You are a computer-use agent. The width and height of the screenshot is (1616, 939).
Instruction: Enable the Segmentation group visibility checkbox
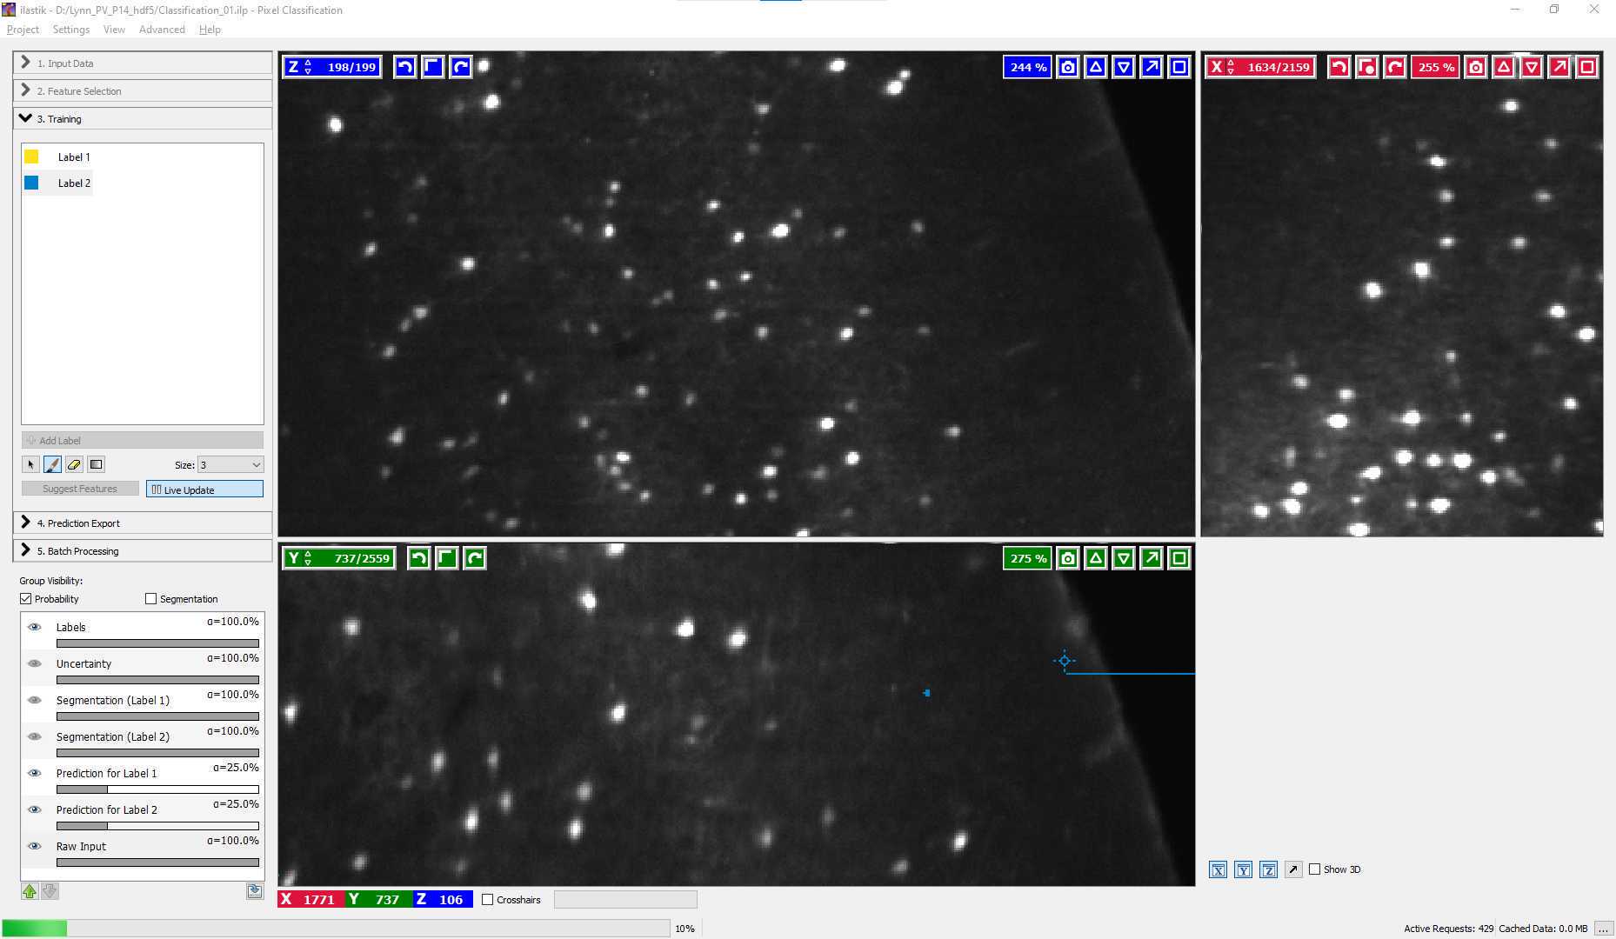tap(151, 599)
